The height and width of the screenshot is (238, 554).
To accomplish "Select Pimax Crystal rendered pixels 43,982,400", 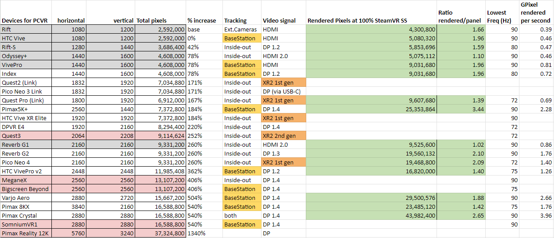I will [x=371, y=215].
